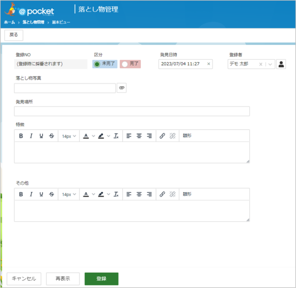Toggle italic in その他 editor
This screenshot has height=288, width=296.
[31, 194]
